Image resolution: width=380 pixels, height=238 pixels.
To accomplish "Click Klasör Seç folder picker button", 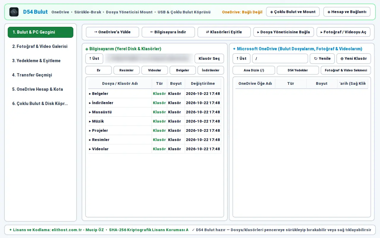I will pos(209,59).
